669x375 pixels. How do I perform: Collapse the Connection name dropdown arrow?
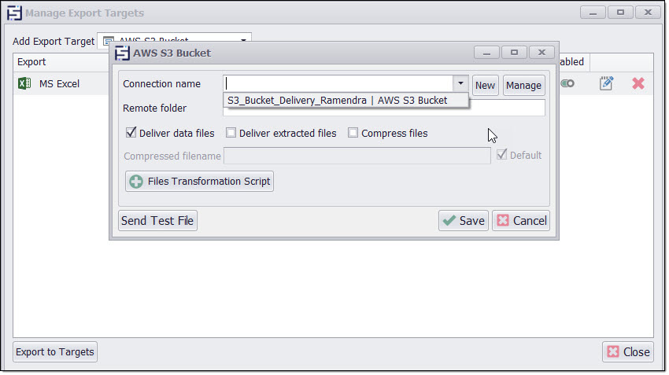pyautogui.click(x=460, y=84)
